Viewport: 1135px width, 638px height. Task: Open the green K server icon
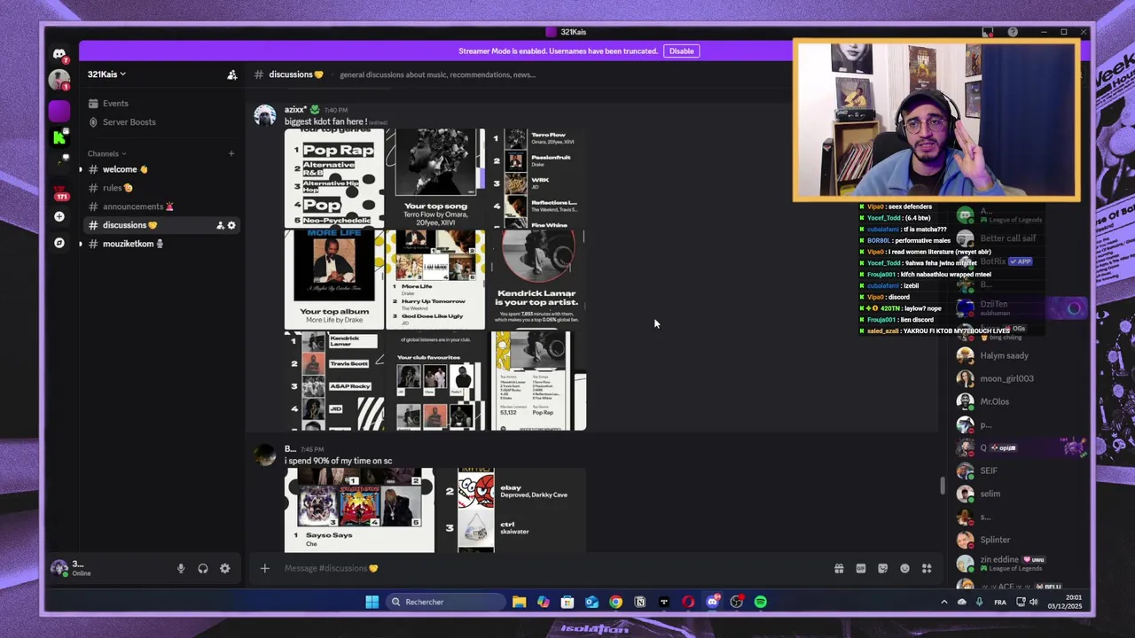click(x=59, y=137)
